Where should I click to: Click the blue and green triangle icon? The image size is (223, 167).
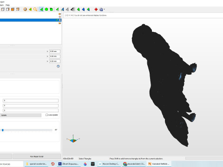point(62,9)
